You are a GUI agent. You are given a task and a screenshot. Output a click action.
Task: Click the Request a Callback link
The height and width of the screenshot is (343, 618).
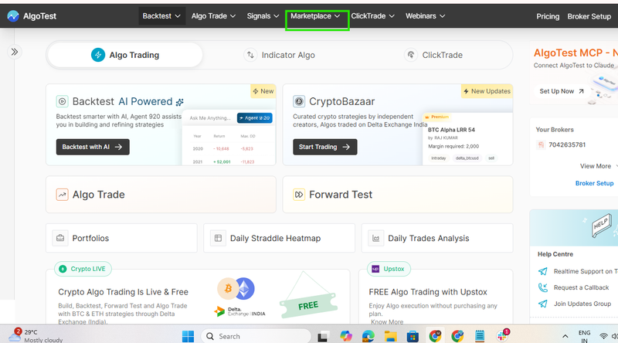(581, 287)
